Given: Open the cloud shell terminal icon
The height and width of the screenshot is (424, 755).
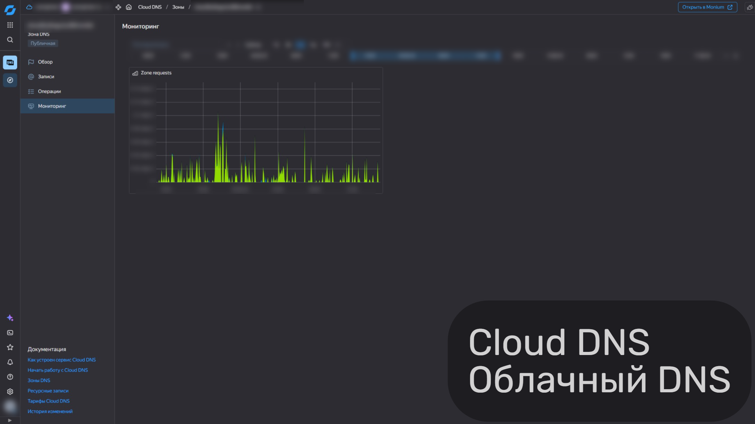Looking at the screenshot, I should 10,333.
